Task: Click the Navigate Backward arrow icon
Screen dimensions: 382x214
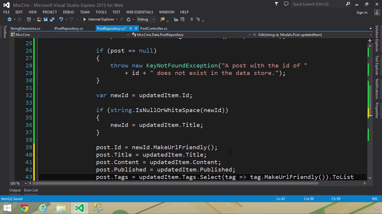Action: point(10,19)
